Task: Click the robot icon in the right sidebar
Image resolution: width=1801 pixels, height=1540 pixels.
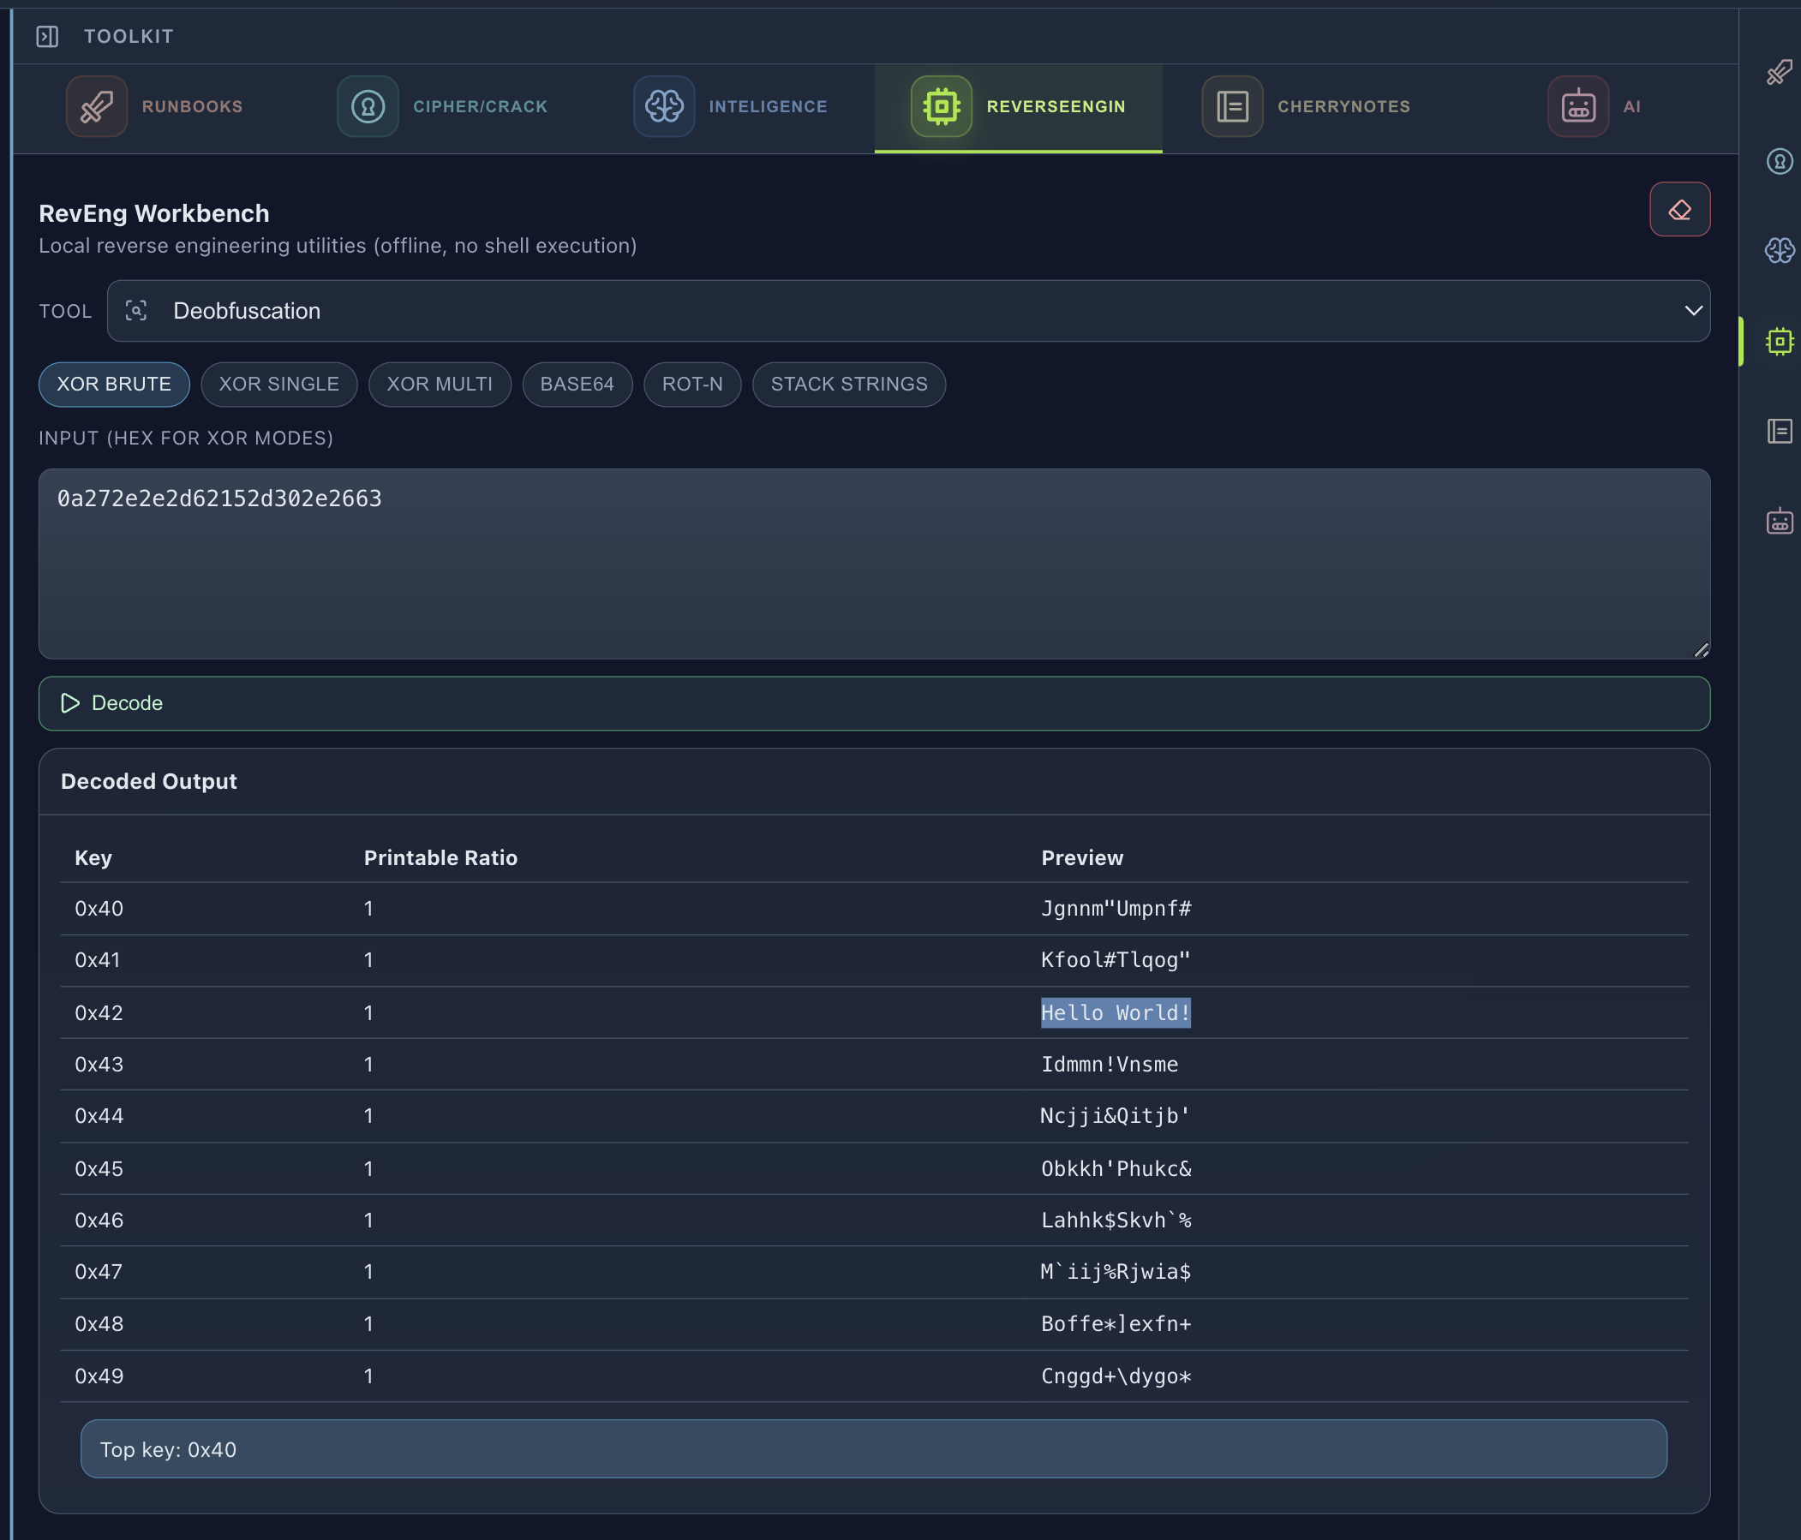Action: 1780,520
